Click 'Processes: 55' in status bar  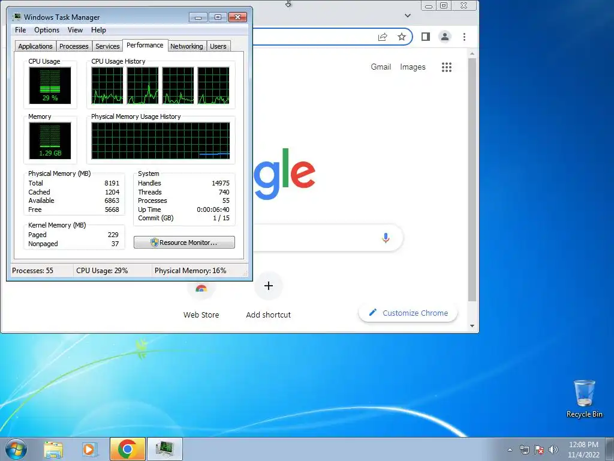pyautogui.click(x=32, y=271)
